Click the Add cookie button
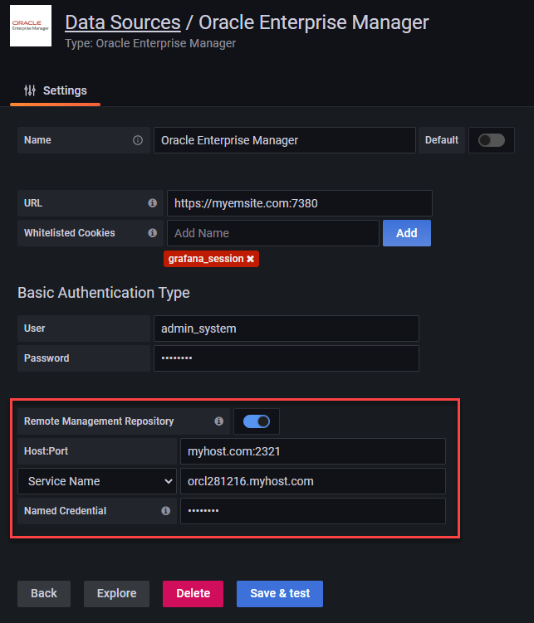534x623 pixels. (407, 233)
